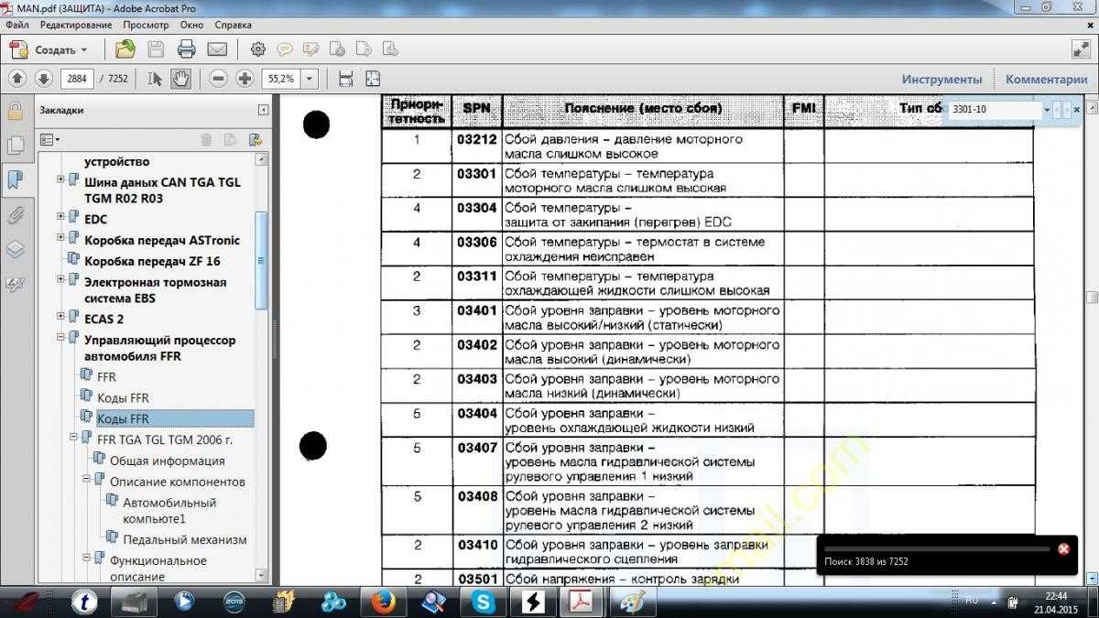Open the Просмотр menu
Viewport: 1099px width, 618px height.
146,25
